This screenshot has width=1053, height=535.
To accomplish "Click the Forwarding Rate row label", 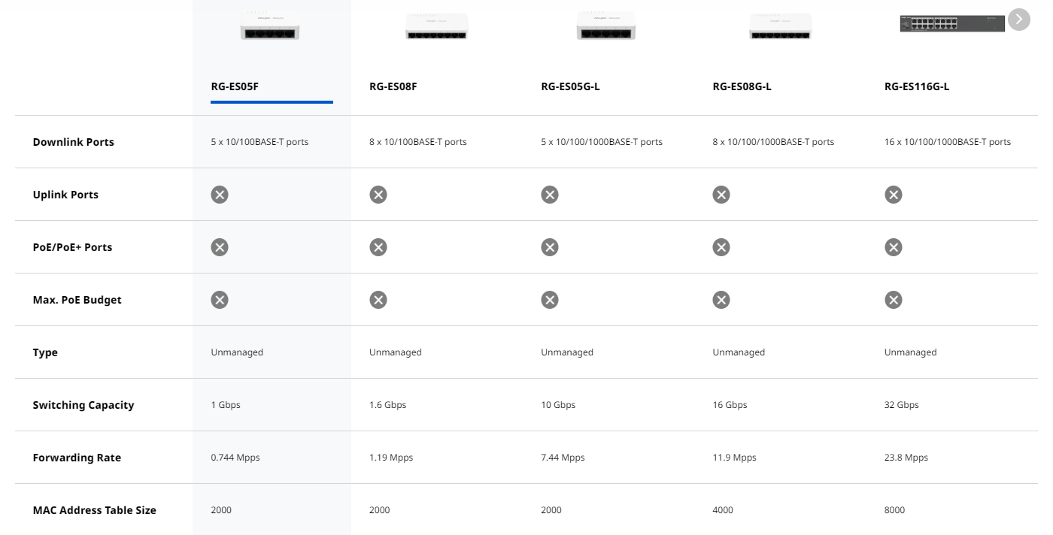I will (x=77, y=458).
